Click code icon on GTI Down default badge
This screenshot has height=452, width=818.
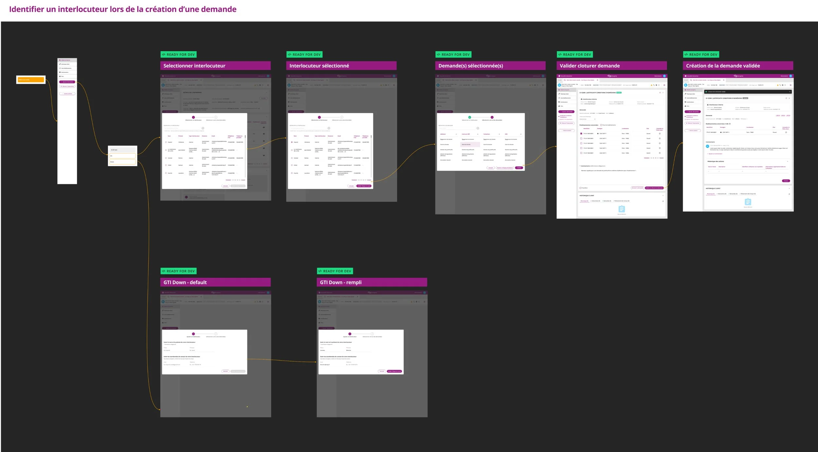[x=164, y=271]
